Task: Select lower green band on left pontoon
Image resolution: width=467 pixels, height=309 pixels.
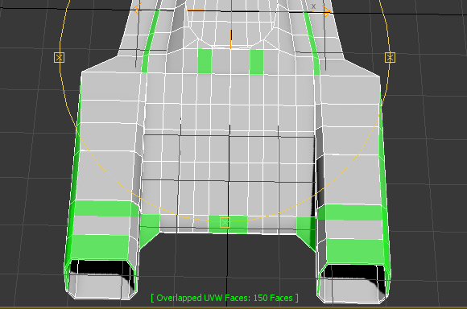Action: point(99,247)
